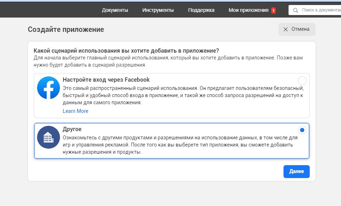Click the building icon for Другое
This screenshot has height=206, width=341.
pos(48,137)
